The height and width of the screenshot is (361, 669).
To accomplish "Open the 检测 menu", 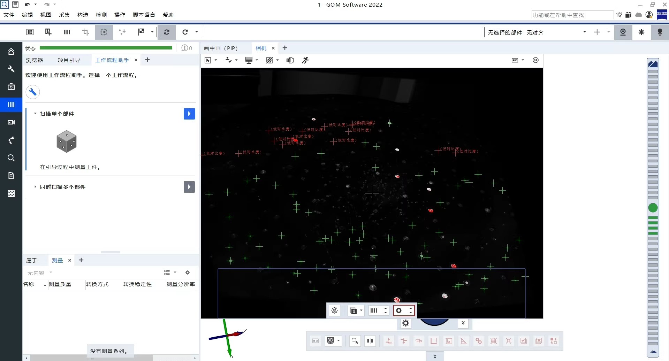I will point(101,15).
